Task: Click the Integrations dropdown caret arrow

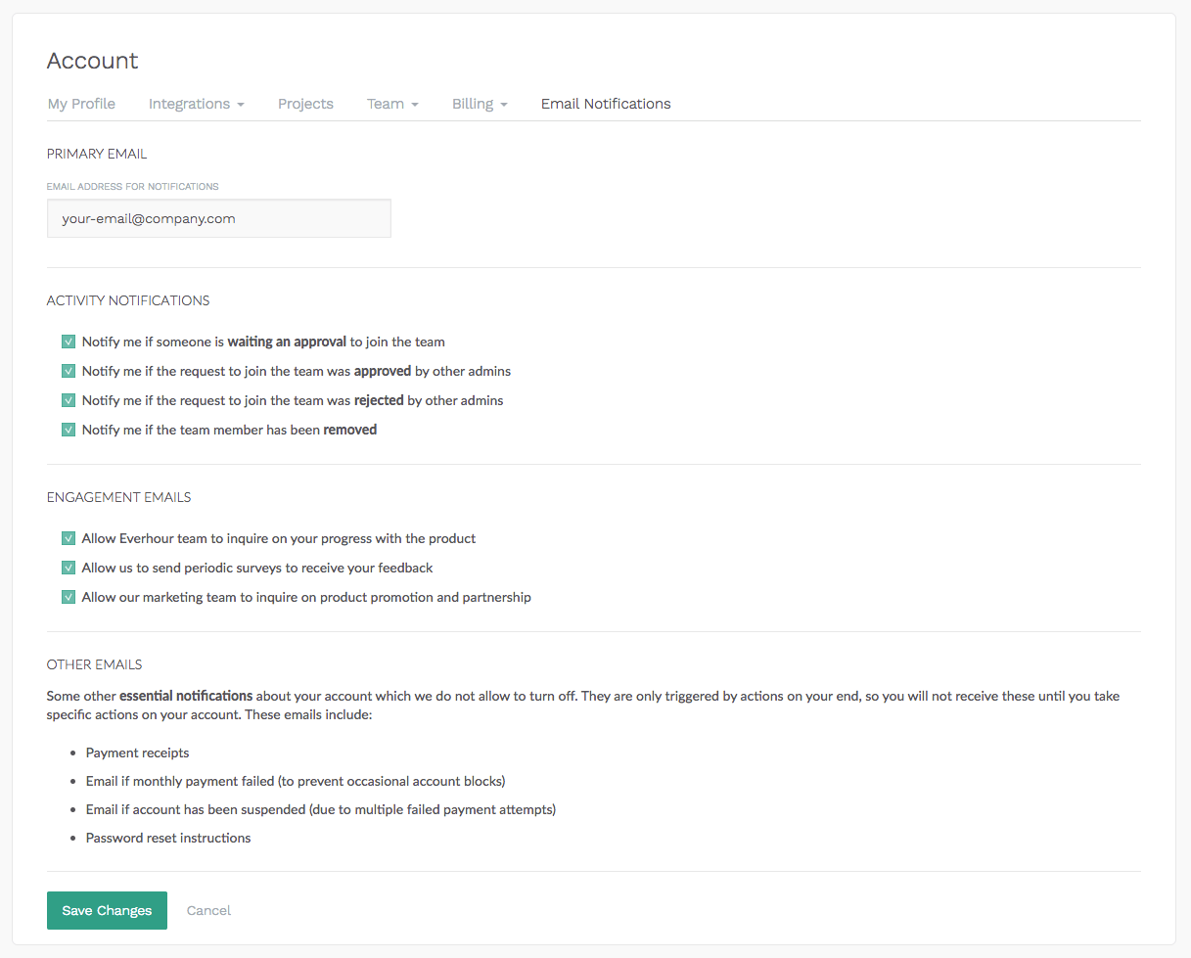Action: tap(241, 105)
